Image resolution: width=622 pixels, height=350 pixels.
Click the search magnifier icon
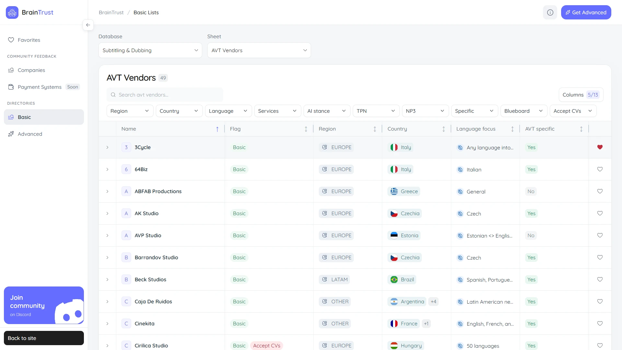click(x=113, y=95)
